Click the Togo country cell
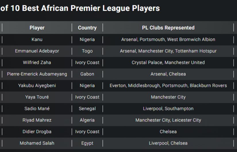Viewport: 237px width, 152px height. tap(87, 51)
